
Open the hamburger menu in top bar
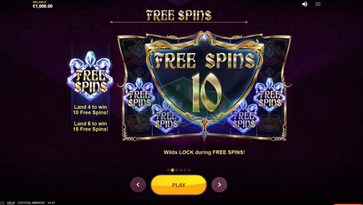(x=318, y=4)
